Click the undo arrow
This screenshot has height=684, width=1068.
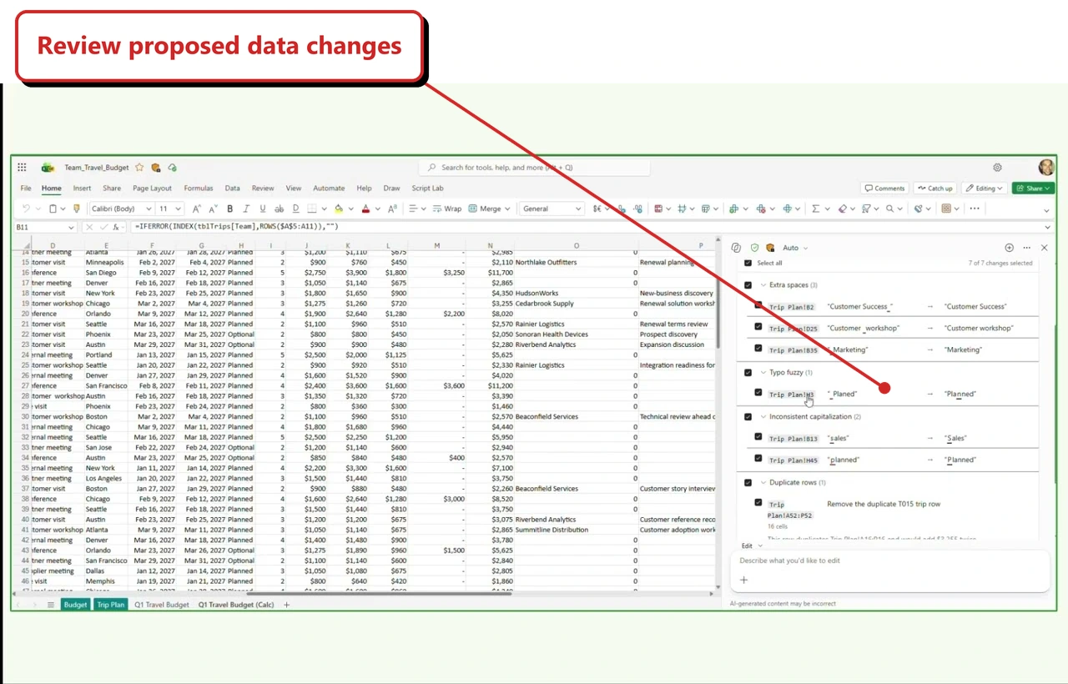click(x=27, y=209)
